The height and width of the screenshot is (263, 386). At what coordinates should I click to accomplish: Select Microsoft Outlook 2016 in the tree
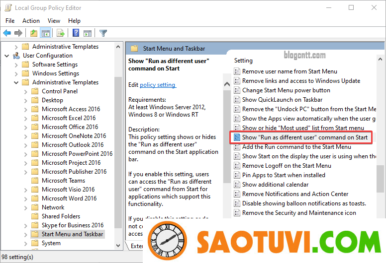coord(73,145)
